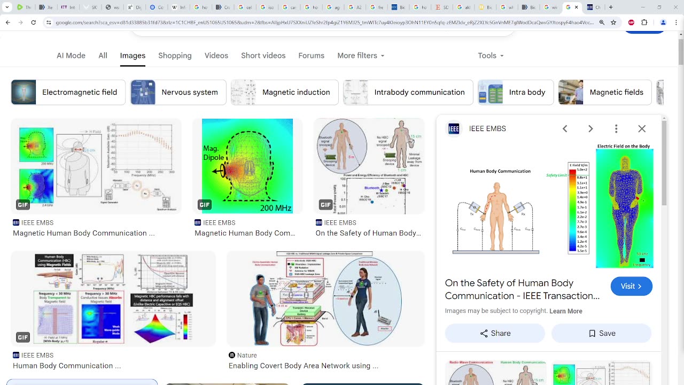Screen dimensions: 684x385
Task: Open the Forums tab
Action: 312,56
